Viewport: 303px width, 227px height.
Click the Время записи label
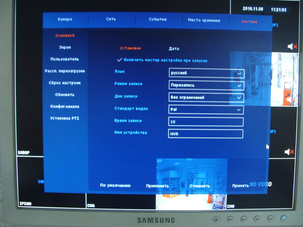(128, 121)
